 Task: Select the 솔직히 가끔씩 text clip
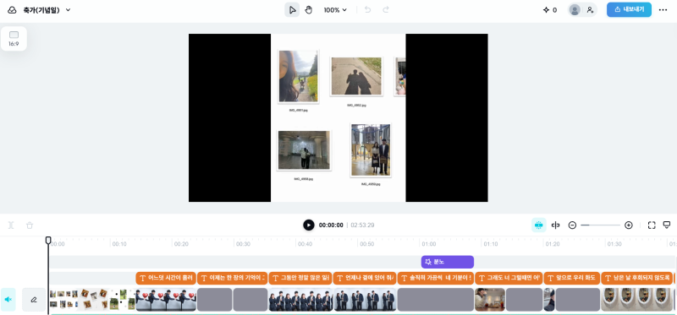[x=436, y=278]
